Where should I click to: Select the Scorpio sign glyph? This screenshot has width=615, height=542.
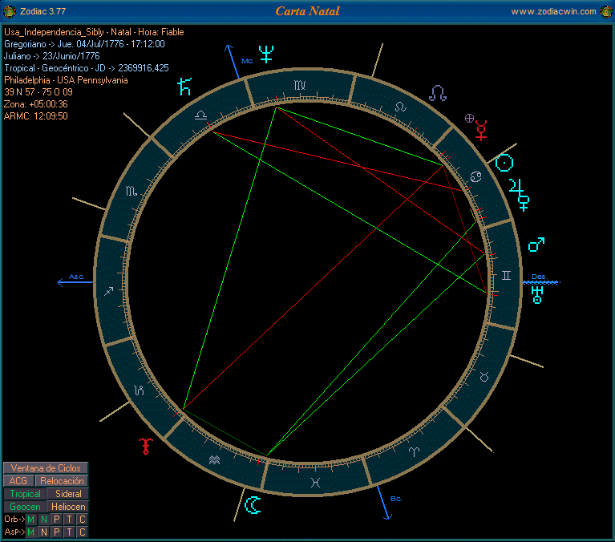(131, 191)
